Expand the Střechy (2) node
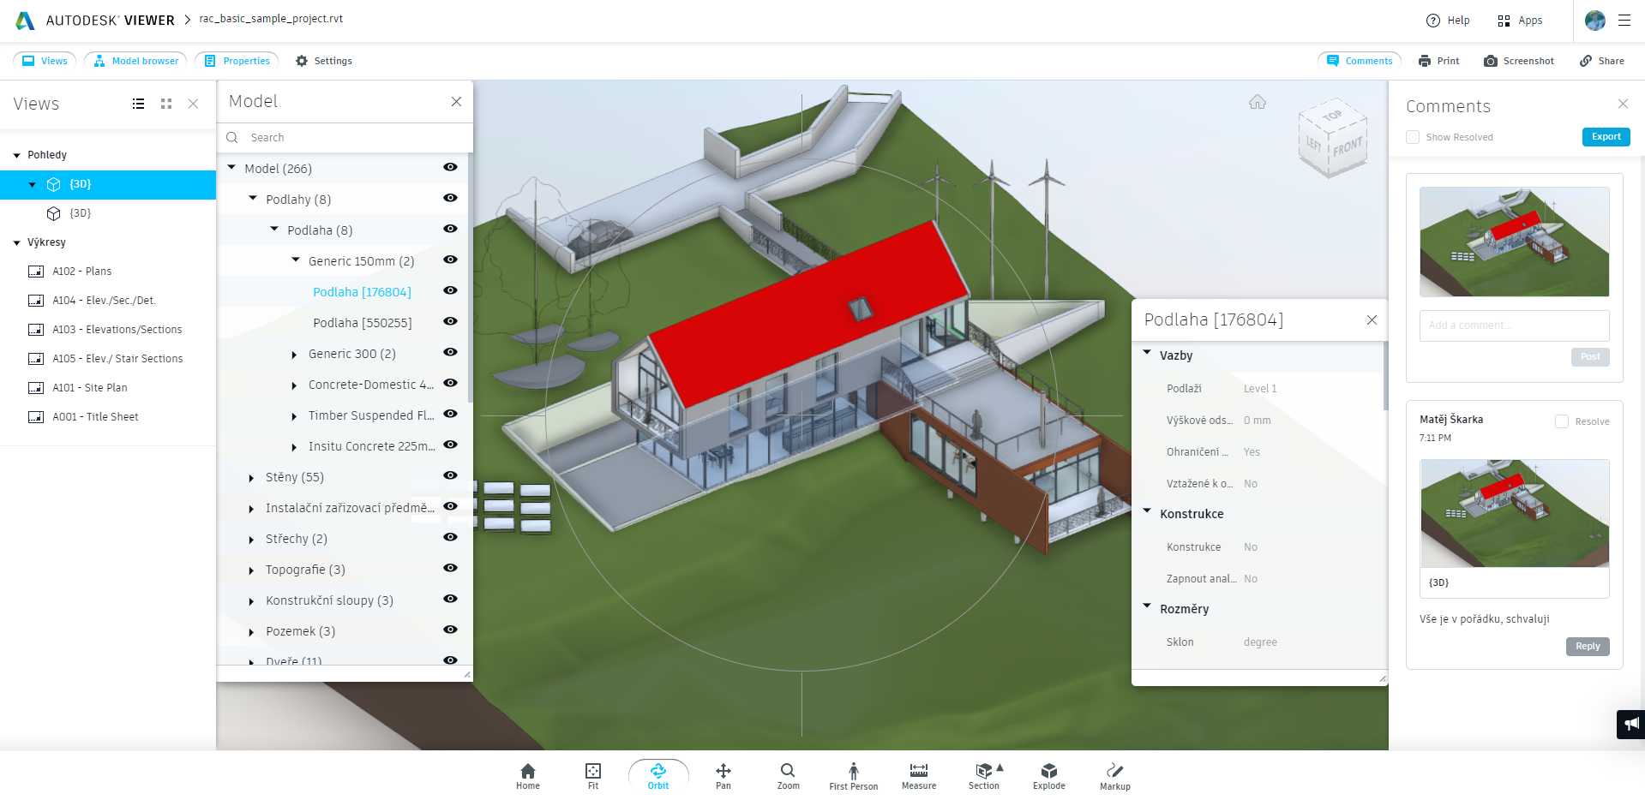 point(251,540)
